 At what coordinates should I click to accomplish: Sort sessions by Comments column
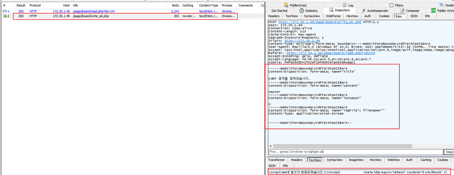[248, 5]
